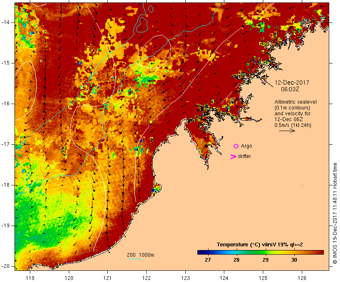The width and height of the screenshot is (340, 282).
Task: Click the "06:03Z" time label
Action: point(290,89)
